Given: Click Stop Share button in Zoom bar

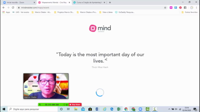Looking at the screenshot, I should click(x=75, y=105).
